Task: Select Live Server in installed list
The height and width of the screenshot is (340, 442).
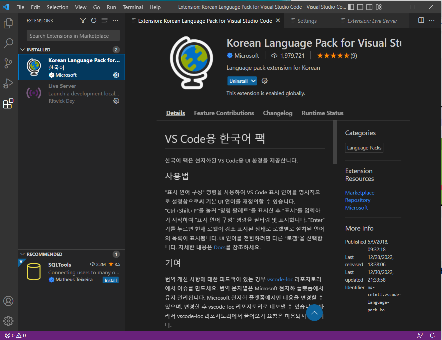Action: coord(72,93)
